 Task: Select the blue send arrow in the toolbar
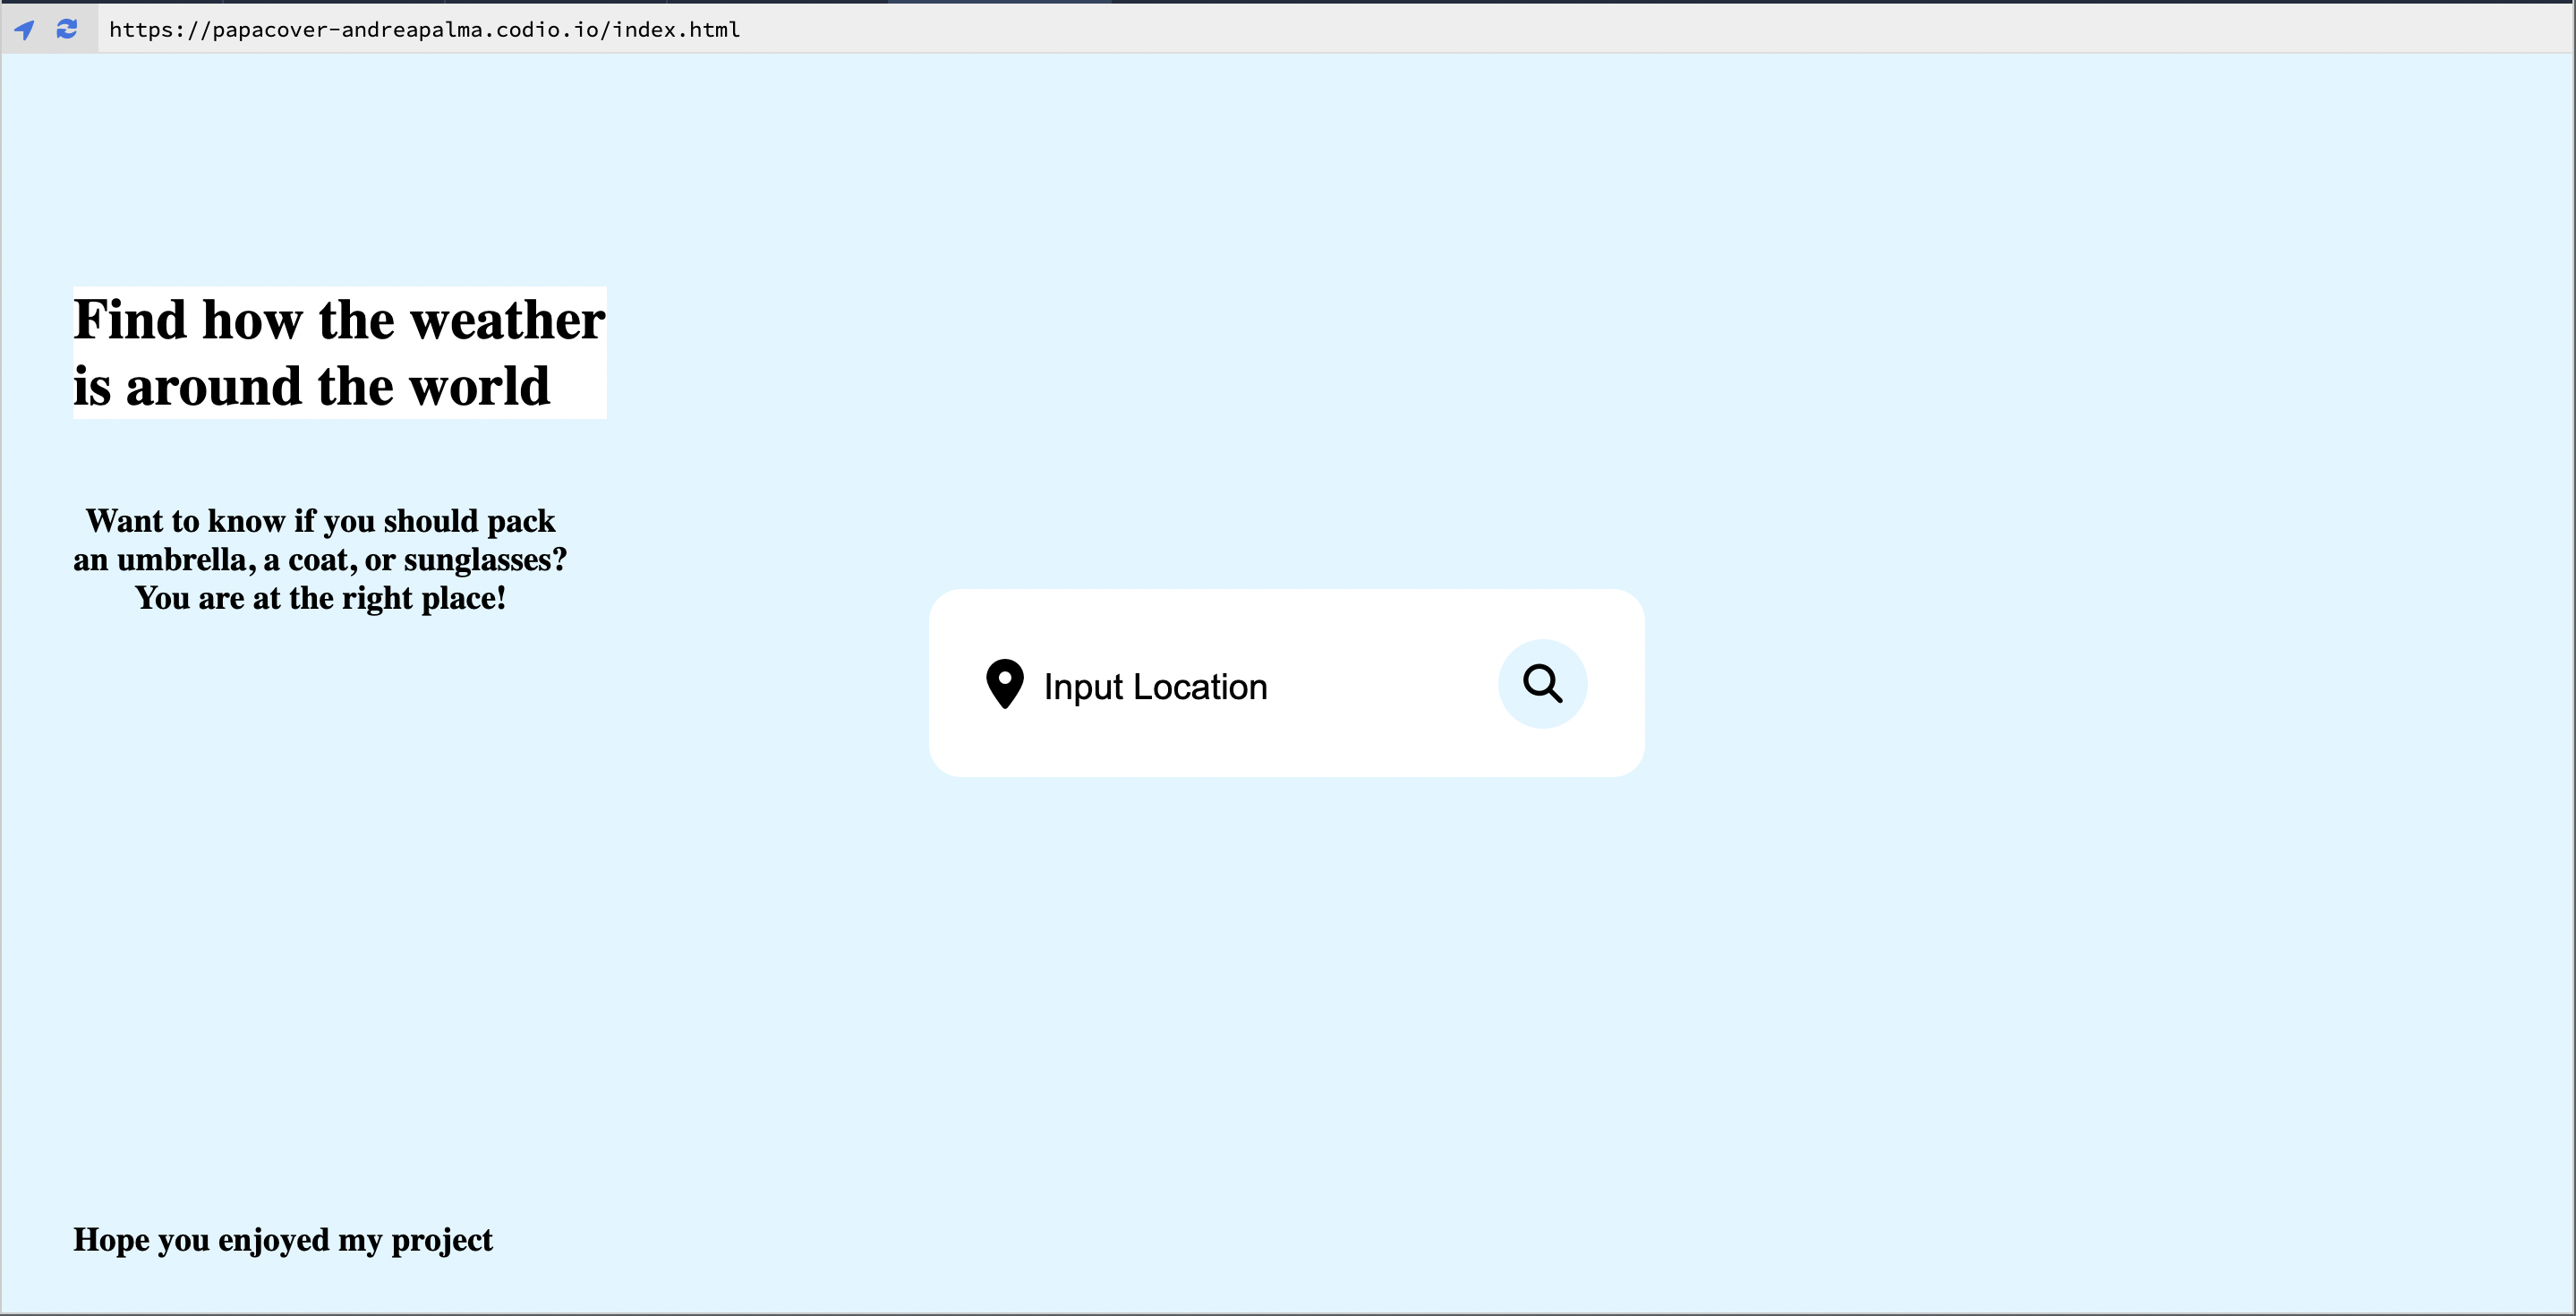(24, 29)
